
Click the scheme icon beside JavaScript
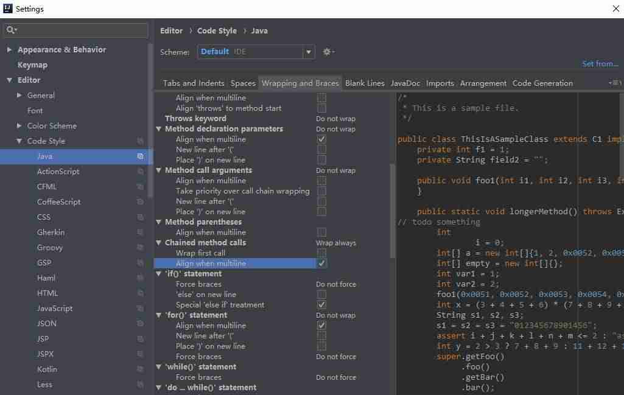[x=140, y=309]
